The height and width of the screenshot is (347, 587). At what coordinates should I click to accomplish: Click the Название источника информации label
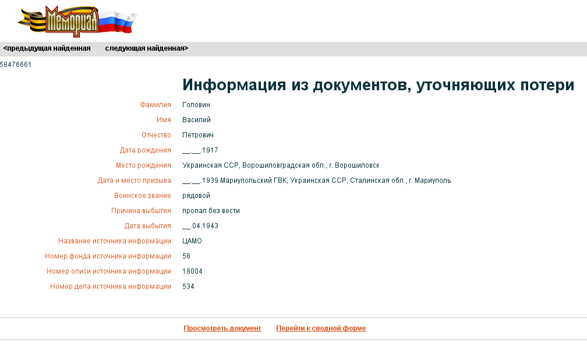tap(115, 241)
